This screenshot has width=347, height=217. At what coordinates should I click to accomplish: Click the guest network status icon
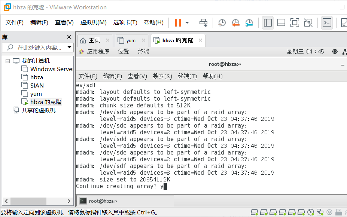(345, 52)
